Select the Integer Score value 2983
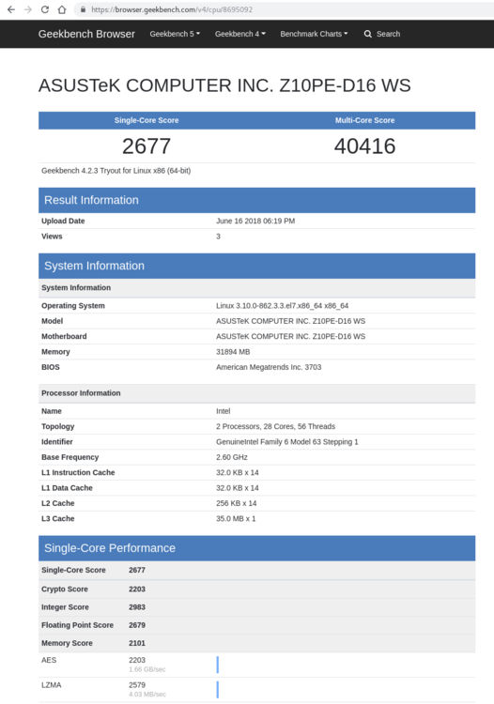Screen dimensions: 494x704 [137, 607]
